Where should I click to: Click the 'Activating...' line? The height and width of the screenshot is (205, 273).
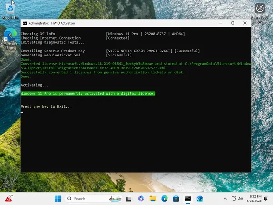(35, 85)
